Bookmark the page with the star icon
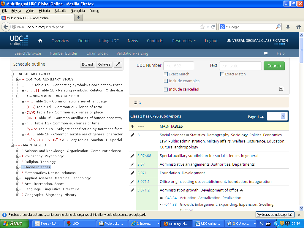The width and height of the screenshot is (304, 228). 202,27
